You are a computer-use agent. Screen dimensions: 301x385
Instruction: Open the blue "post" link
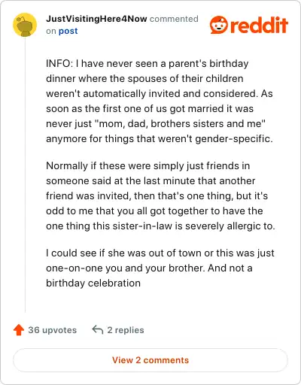68,31
